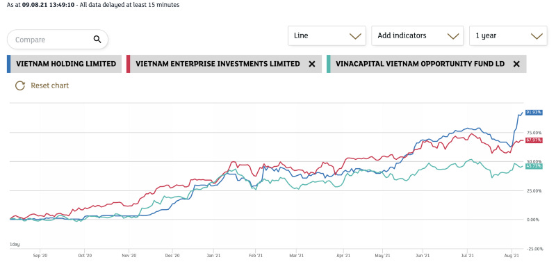Click the red 67.97% value label

534,140
